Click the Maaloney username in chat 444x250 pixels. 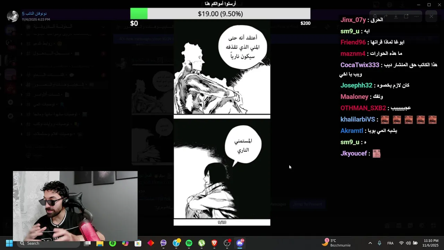click(x=354, y=97)
